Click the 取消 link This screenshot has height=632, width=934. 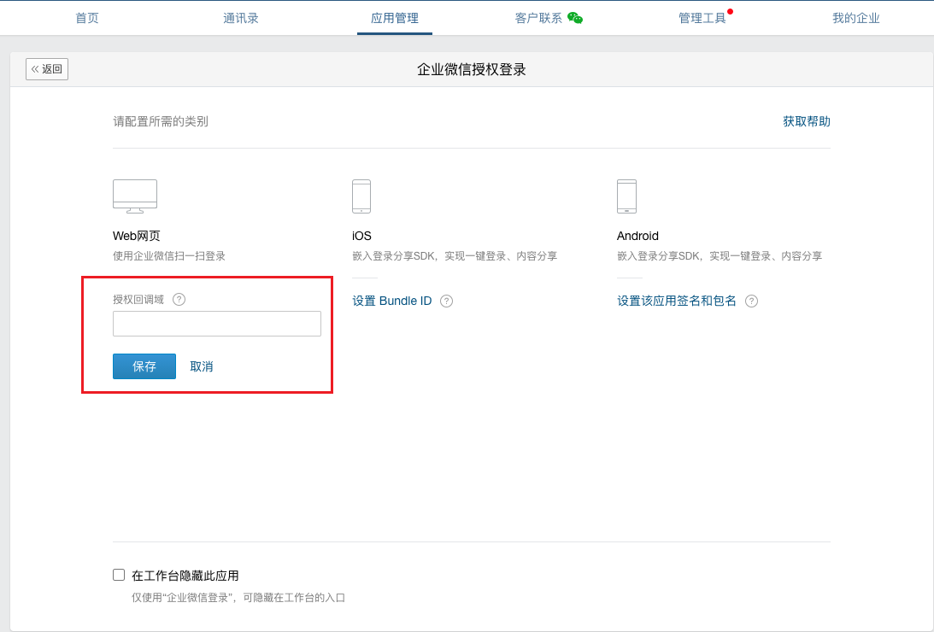202,366
